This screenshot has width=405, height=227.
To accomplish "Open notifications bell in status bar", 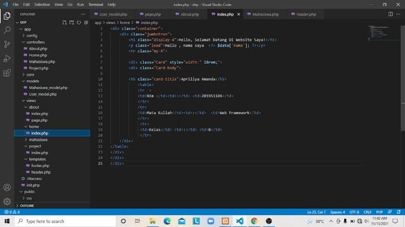I will 399,212.
